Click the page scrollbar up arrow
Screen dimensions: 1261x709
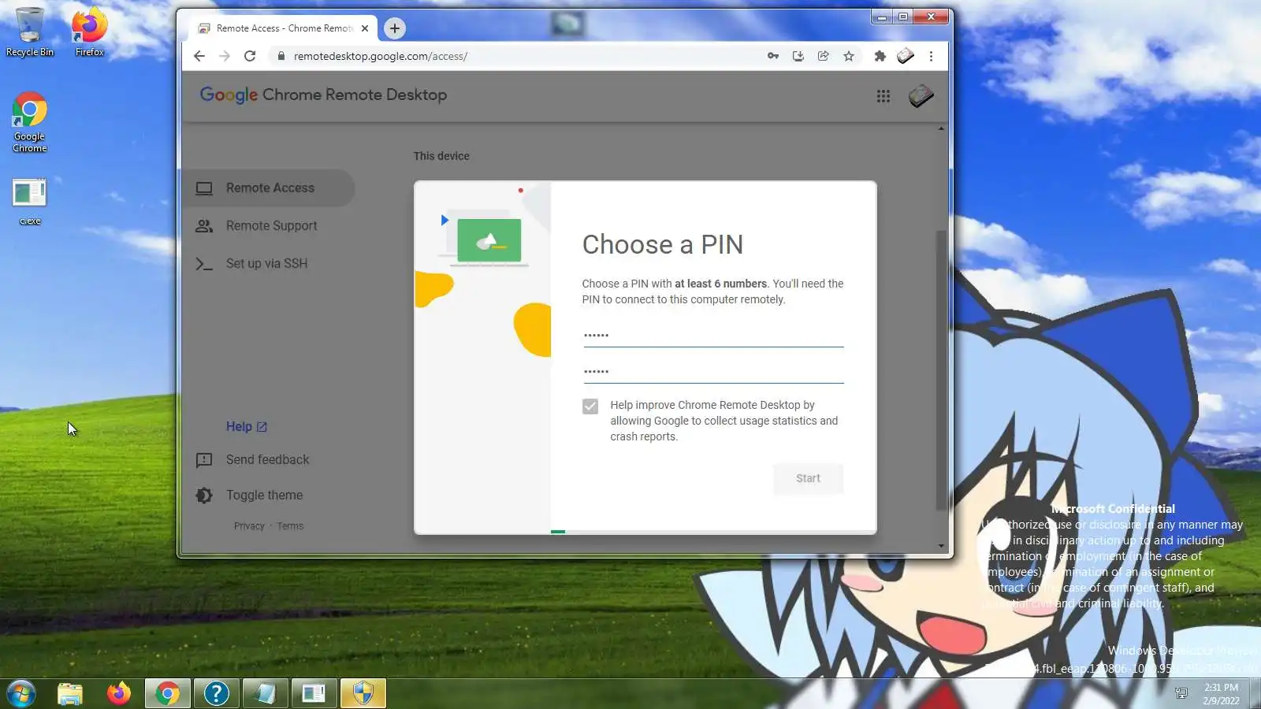(941, 128)
